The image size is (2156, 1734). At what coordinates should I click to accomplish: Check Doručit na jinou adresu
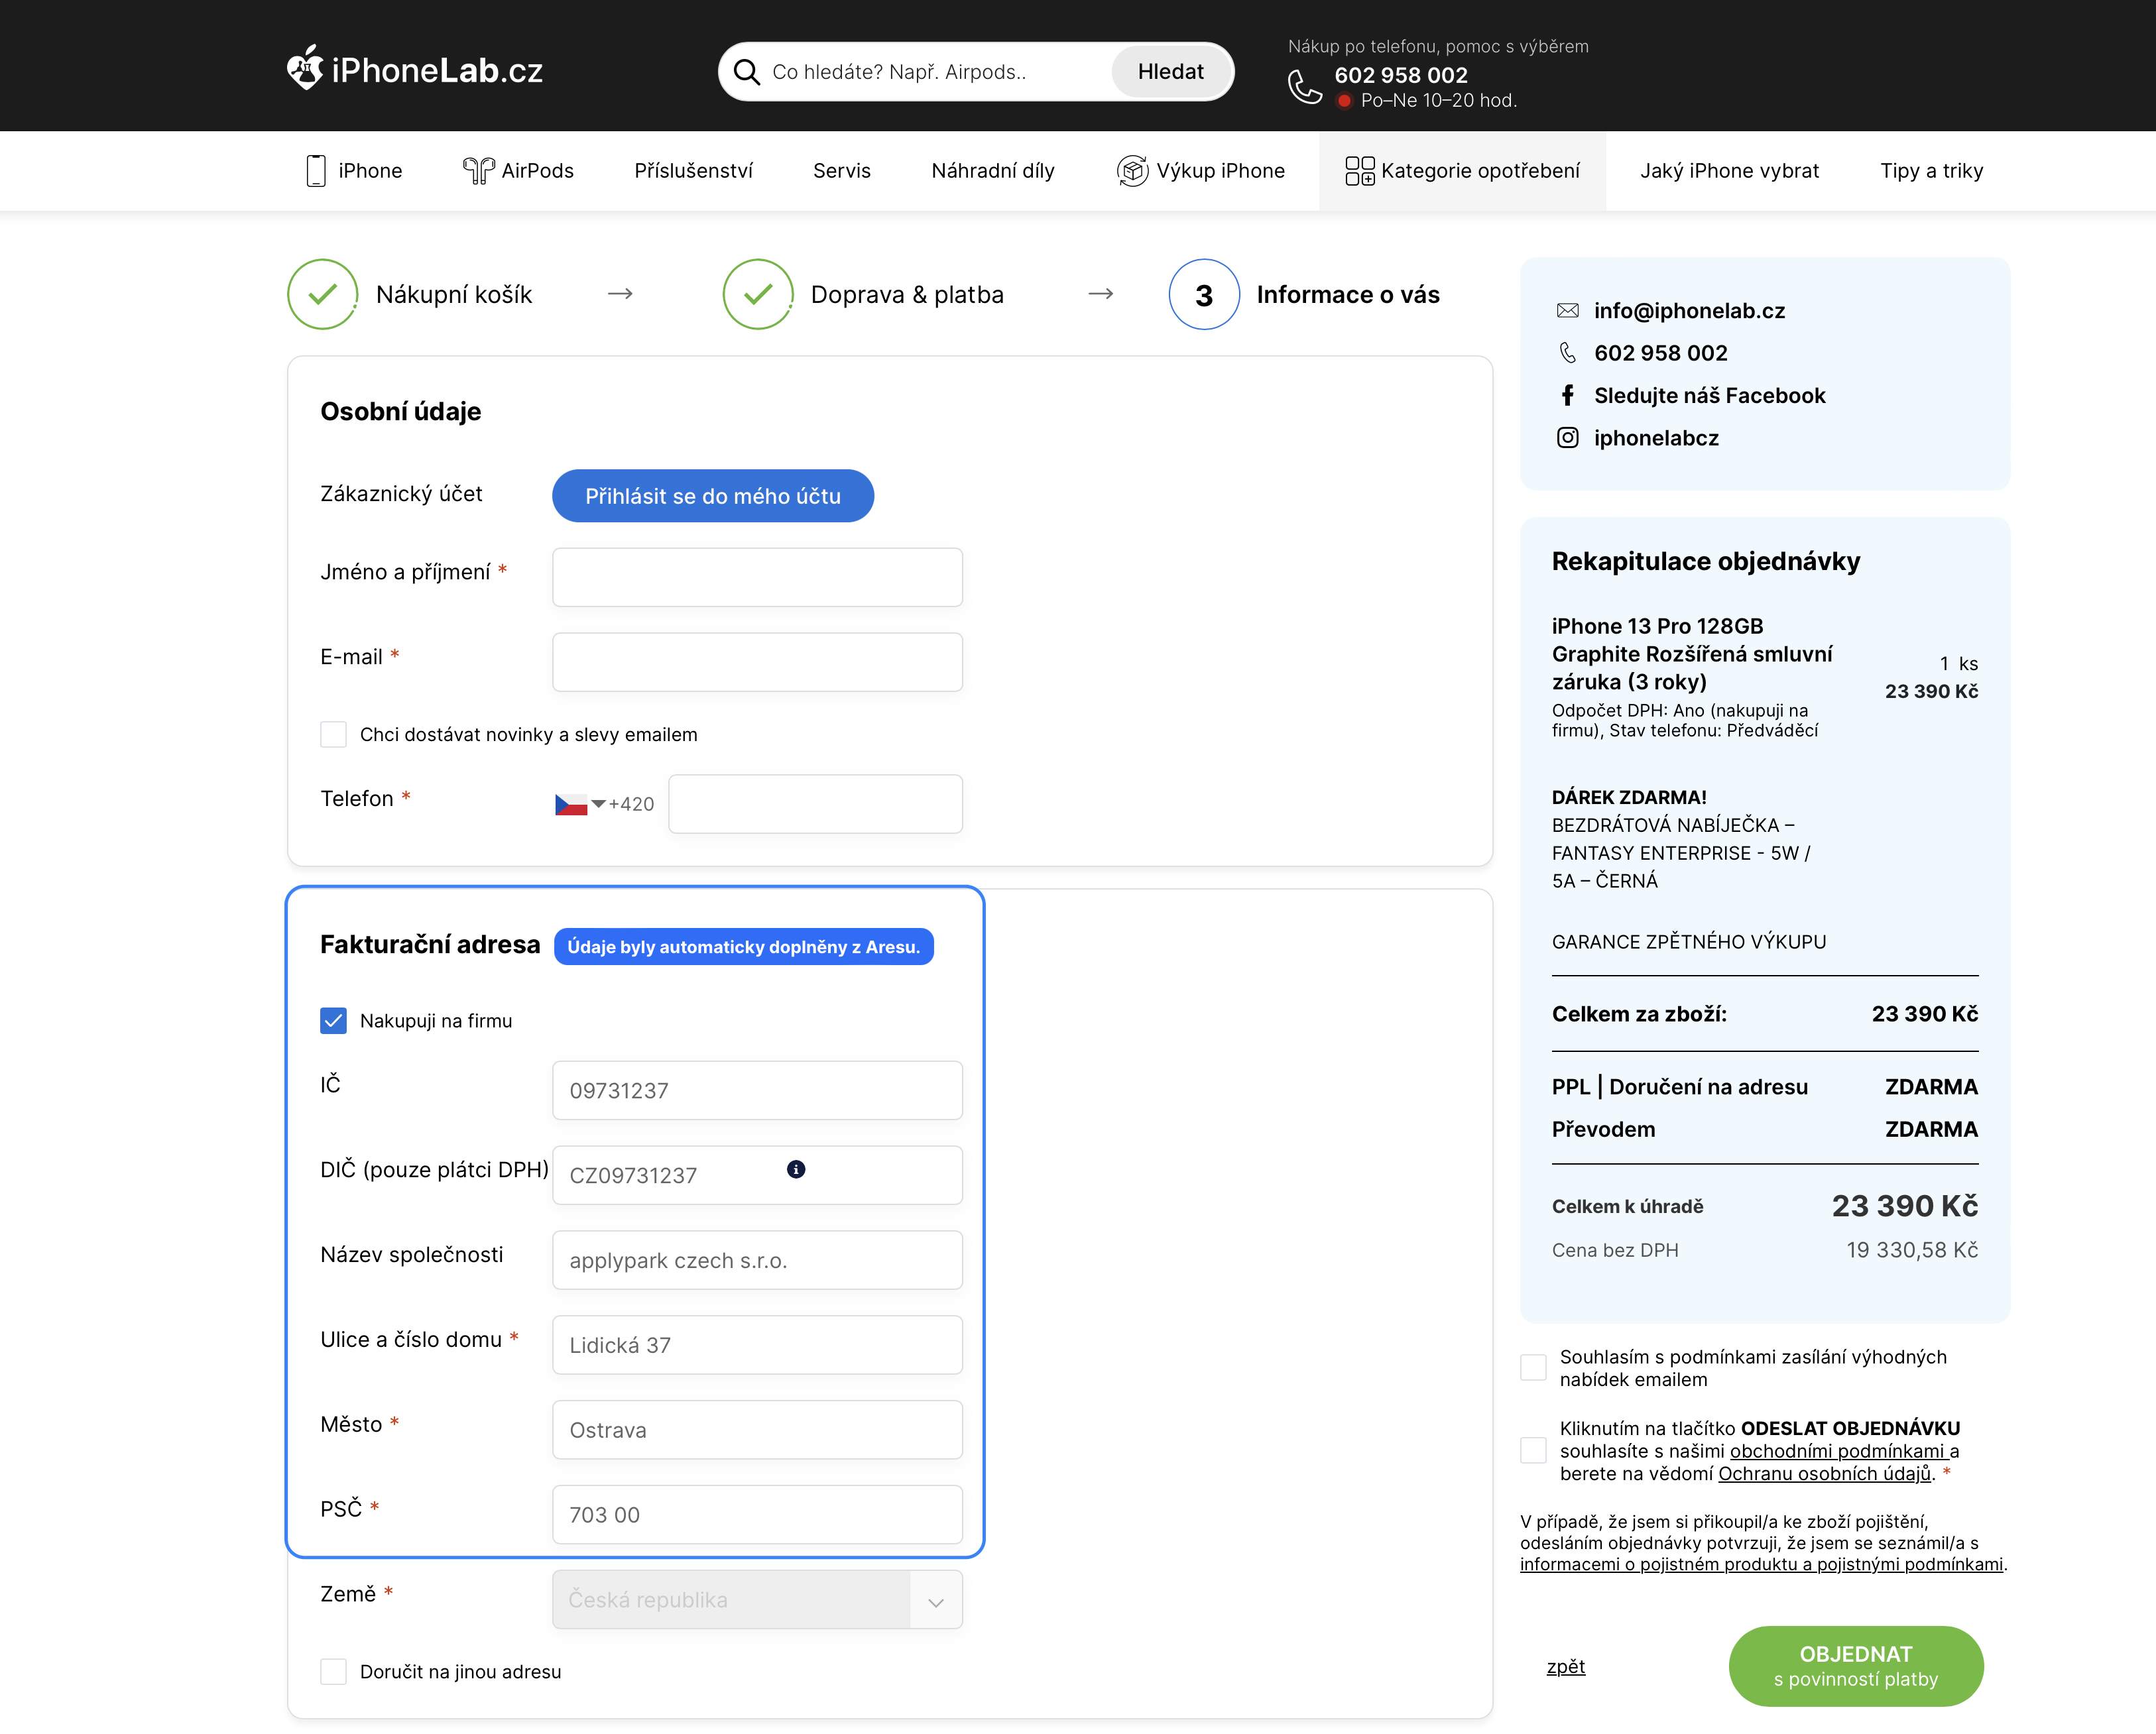333,1671
